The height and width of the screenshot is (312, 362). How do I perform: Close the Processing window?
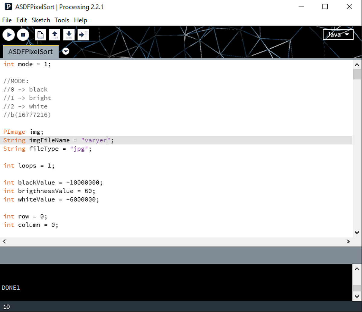point(349,7)
